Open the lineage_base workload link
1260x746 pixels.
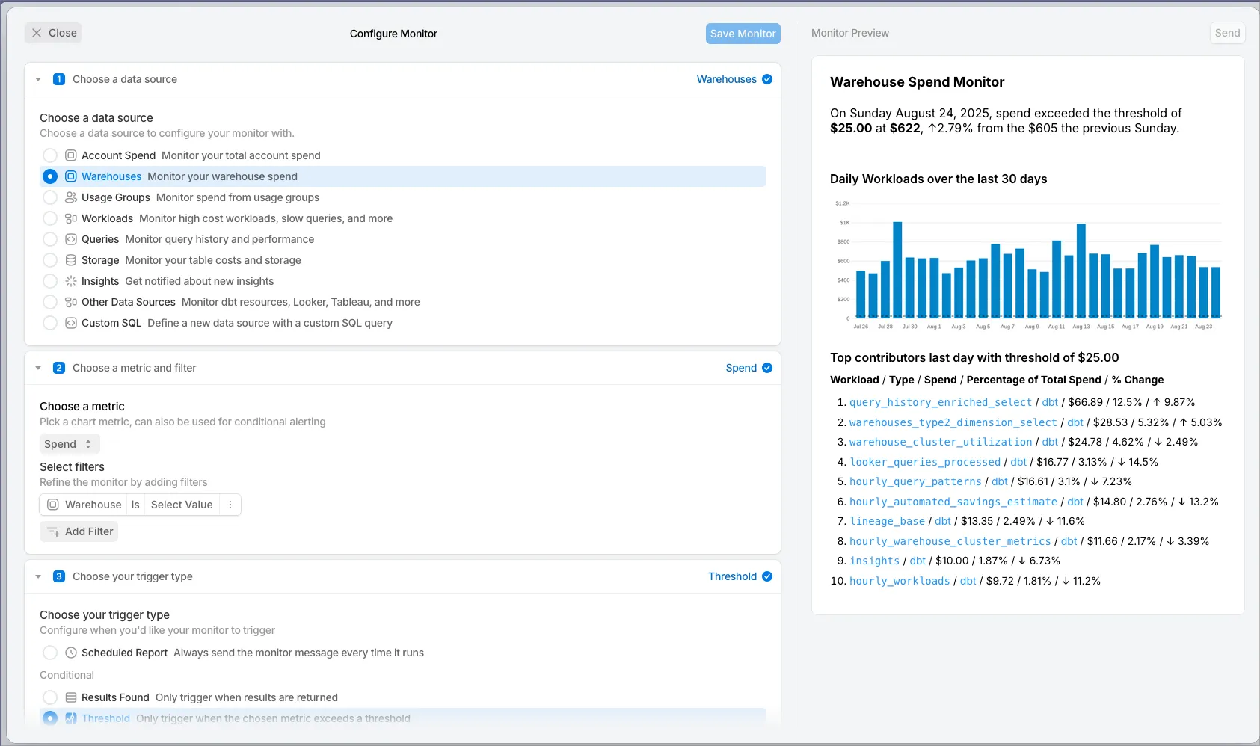point(888,521)
